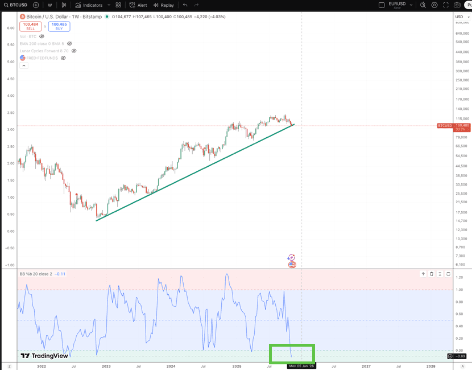Delete the BB %b indicator pane

pyautogui.click(x=432, y=274)
